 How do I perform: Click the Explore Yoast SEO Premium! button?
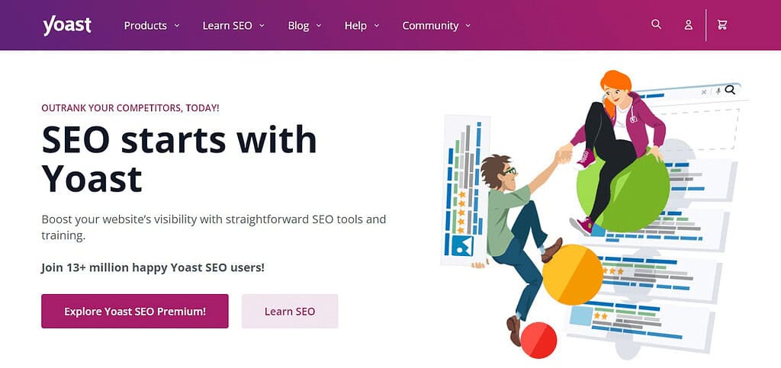tap(135, 312)
